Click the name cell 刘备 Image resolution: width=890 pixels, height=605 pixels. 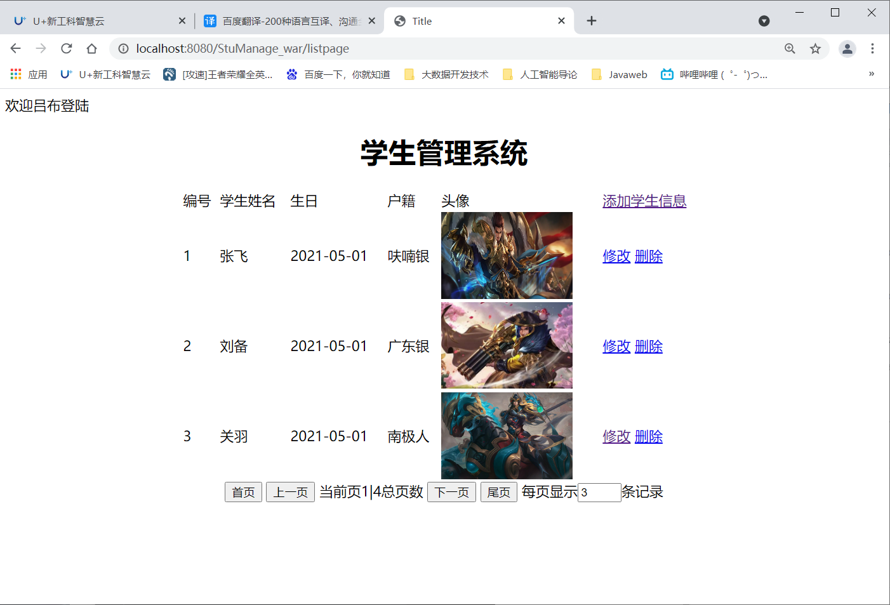234,347
